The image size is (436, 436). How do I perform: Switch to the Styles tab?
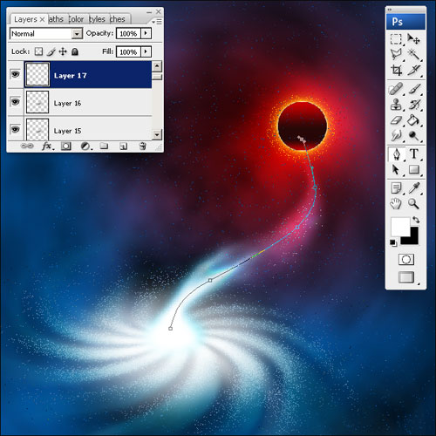pyautogui.click(x=97, y=19)
